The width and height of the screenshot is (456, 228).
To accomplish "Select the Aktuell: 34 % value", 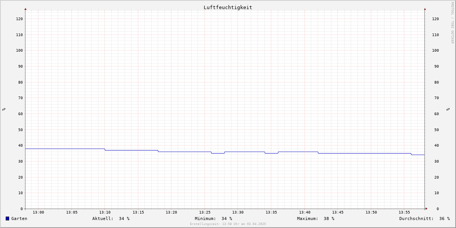I will pyautogui.click(x=111, y=218).
